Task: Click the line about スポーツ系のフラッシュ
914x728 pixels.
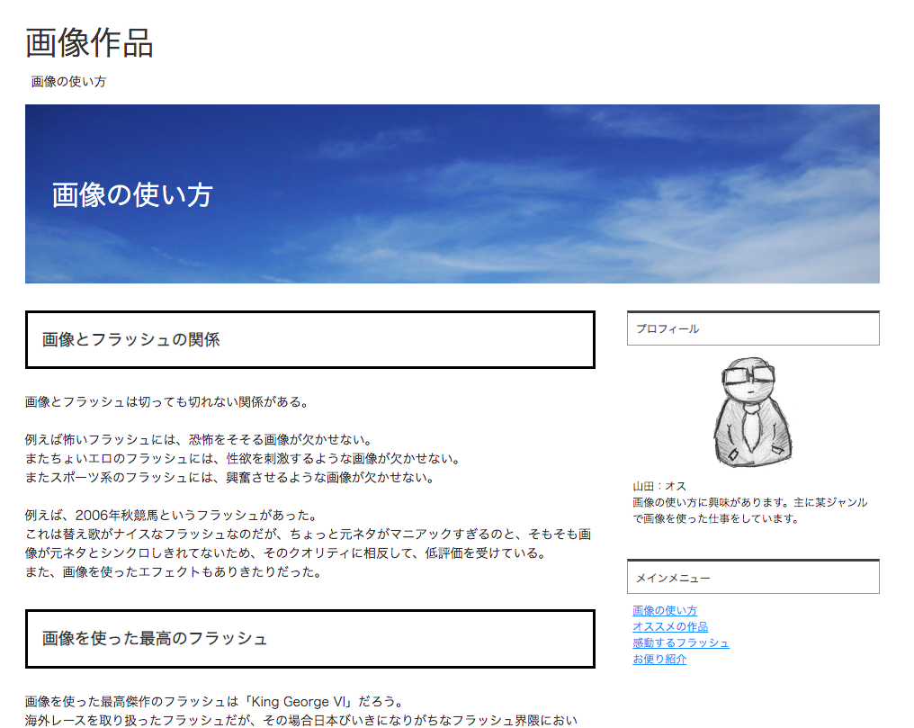Action: coord(230,478)
